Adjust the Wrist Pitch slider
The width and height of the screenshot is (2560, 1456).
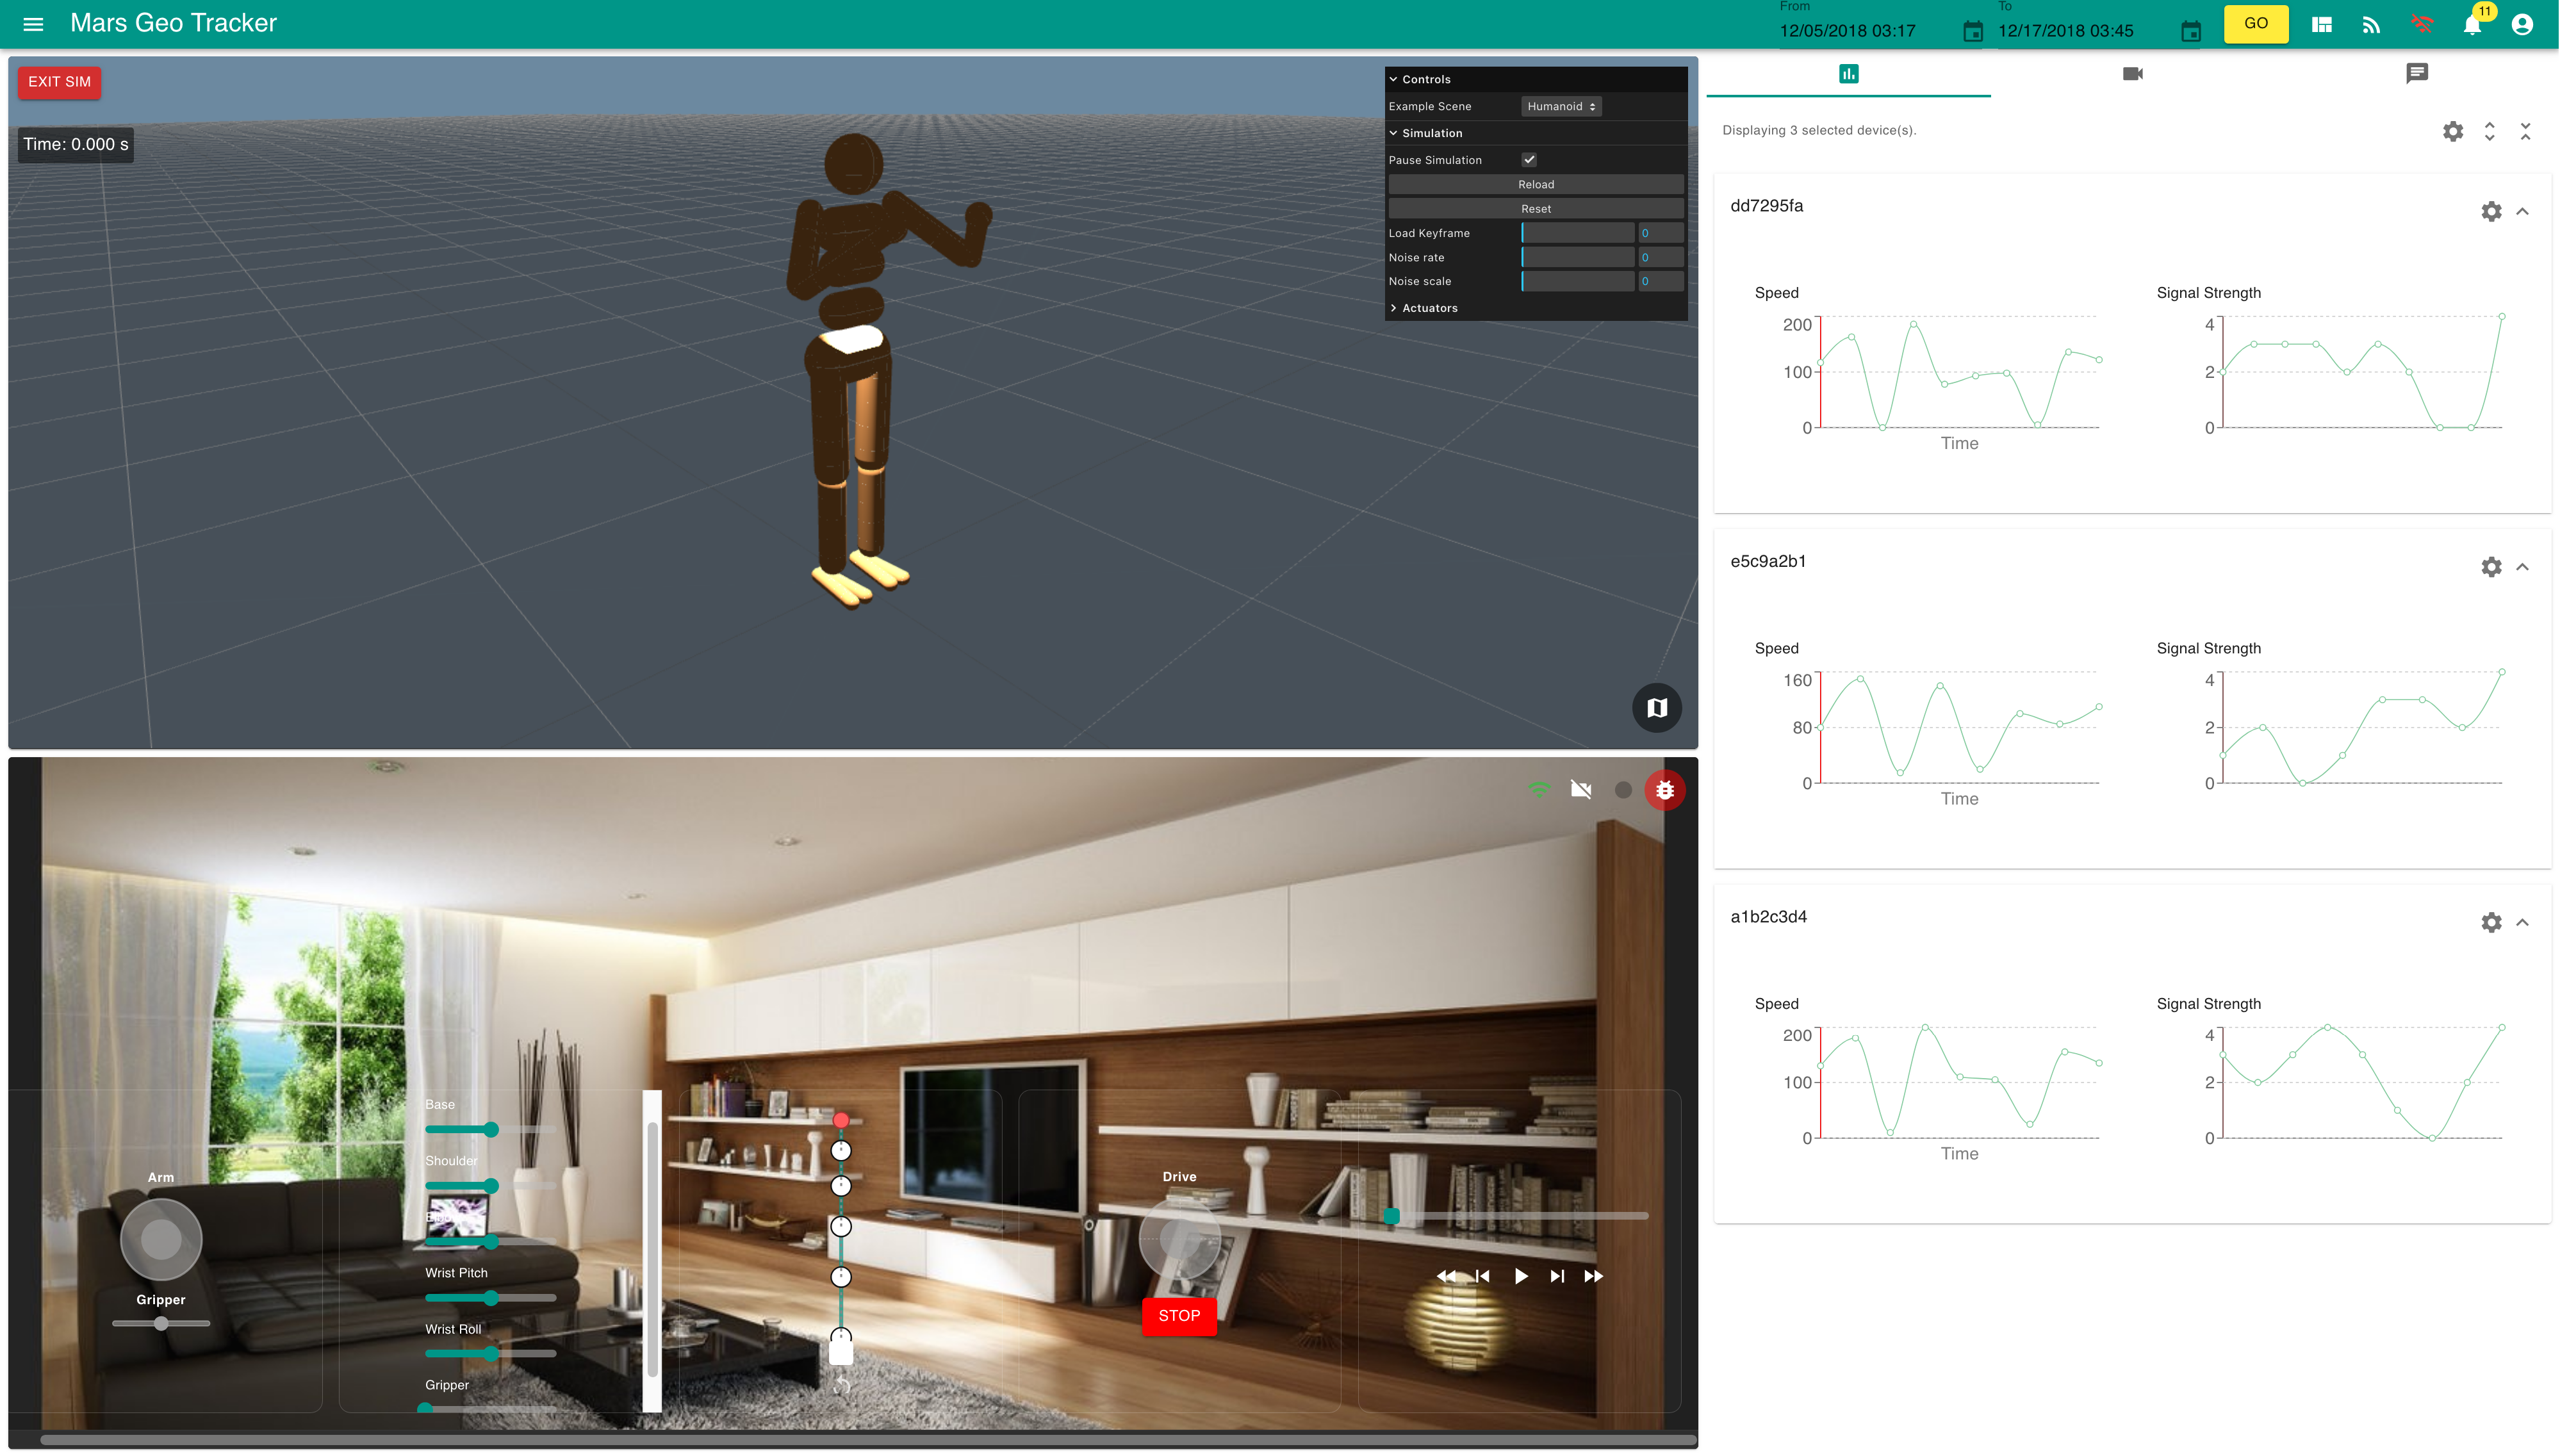coord(490,1297)
